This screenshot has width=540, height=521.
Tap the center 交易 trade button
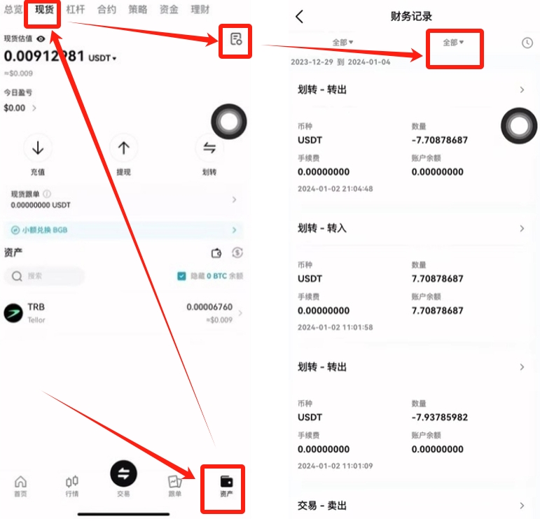124,473
